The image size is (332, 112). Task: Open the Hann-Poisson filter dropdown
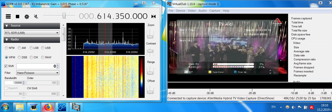pyautogui.click(x=38, y=73)
